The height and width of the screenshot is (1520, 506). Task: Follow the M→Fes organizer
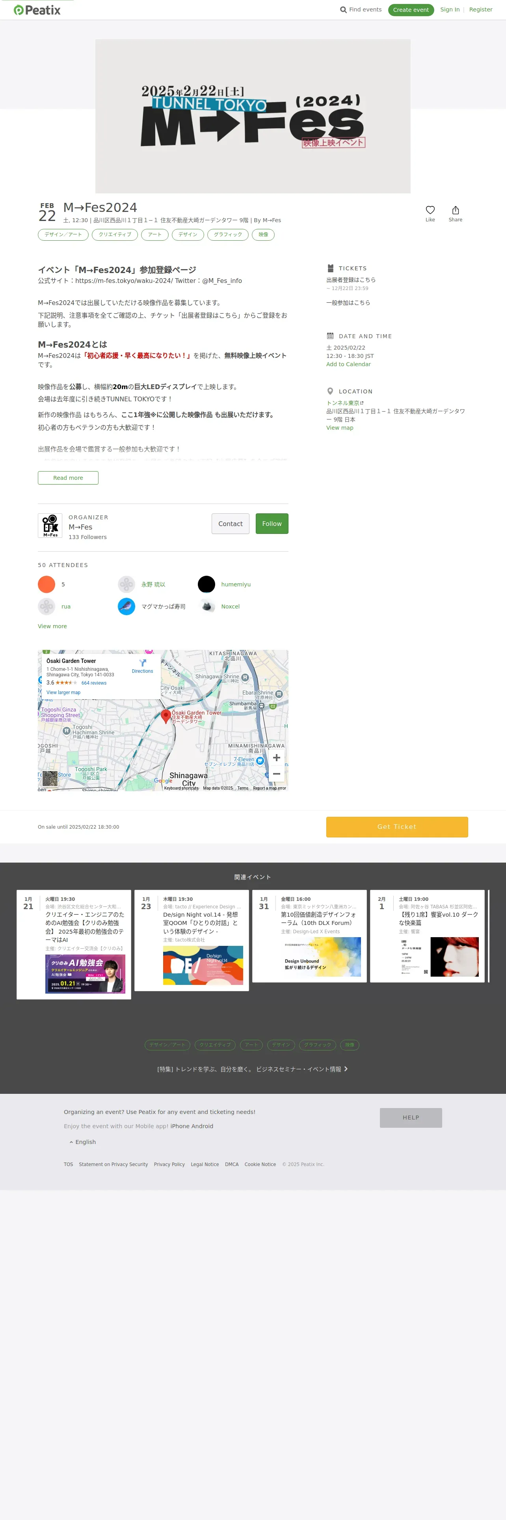(272, 524)
